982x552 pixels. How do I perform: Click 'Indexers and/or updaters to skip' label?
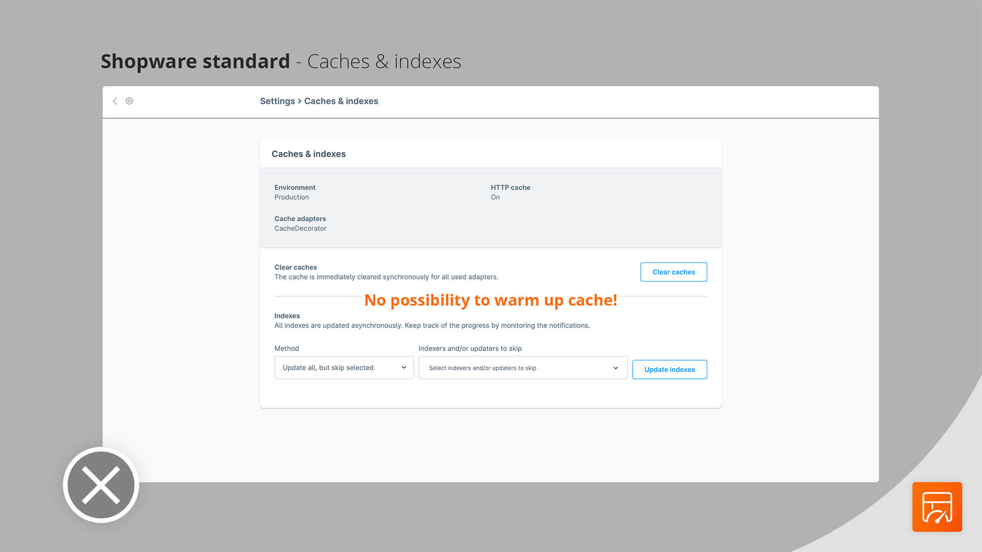tap(470, 349)
